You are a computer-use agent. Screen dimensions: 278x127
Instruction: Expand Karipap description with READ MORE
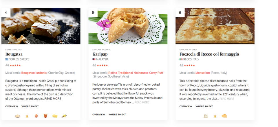[142, 102]
